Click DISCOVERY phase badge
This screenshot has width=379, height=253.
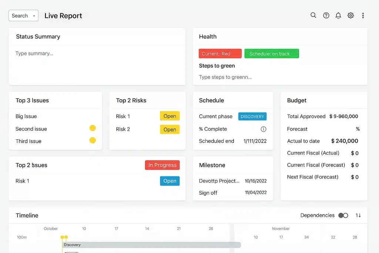[252, 116]
